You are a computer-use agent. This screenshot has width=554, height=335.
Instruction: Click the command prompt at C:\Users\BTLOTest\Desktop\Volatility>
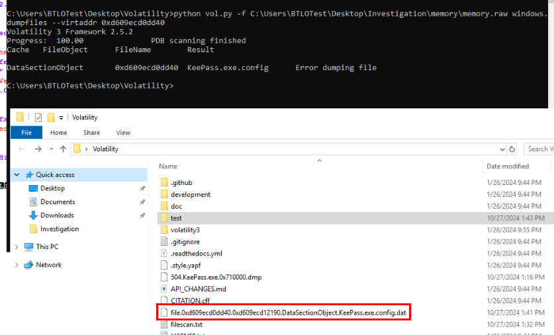(x=90, y=86)
